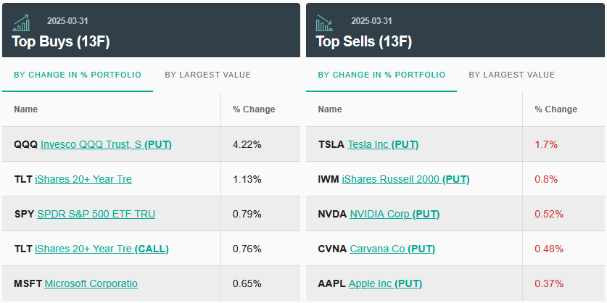607x303 pixels.
Task: Click the Top Sells Name column header
Action: (330, 109)
